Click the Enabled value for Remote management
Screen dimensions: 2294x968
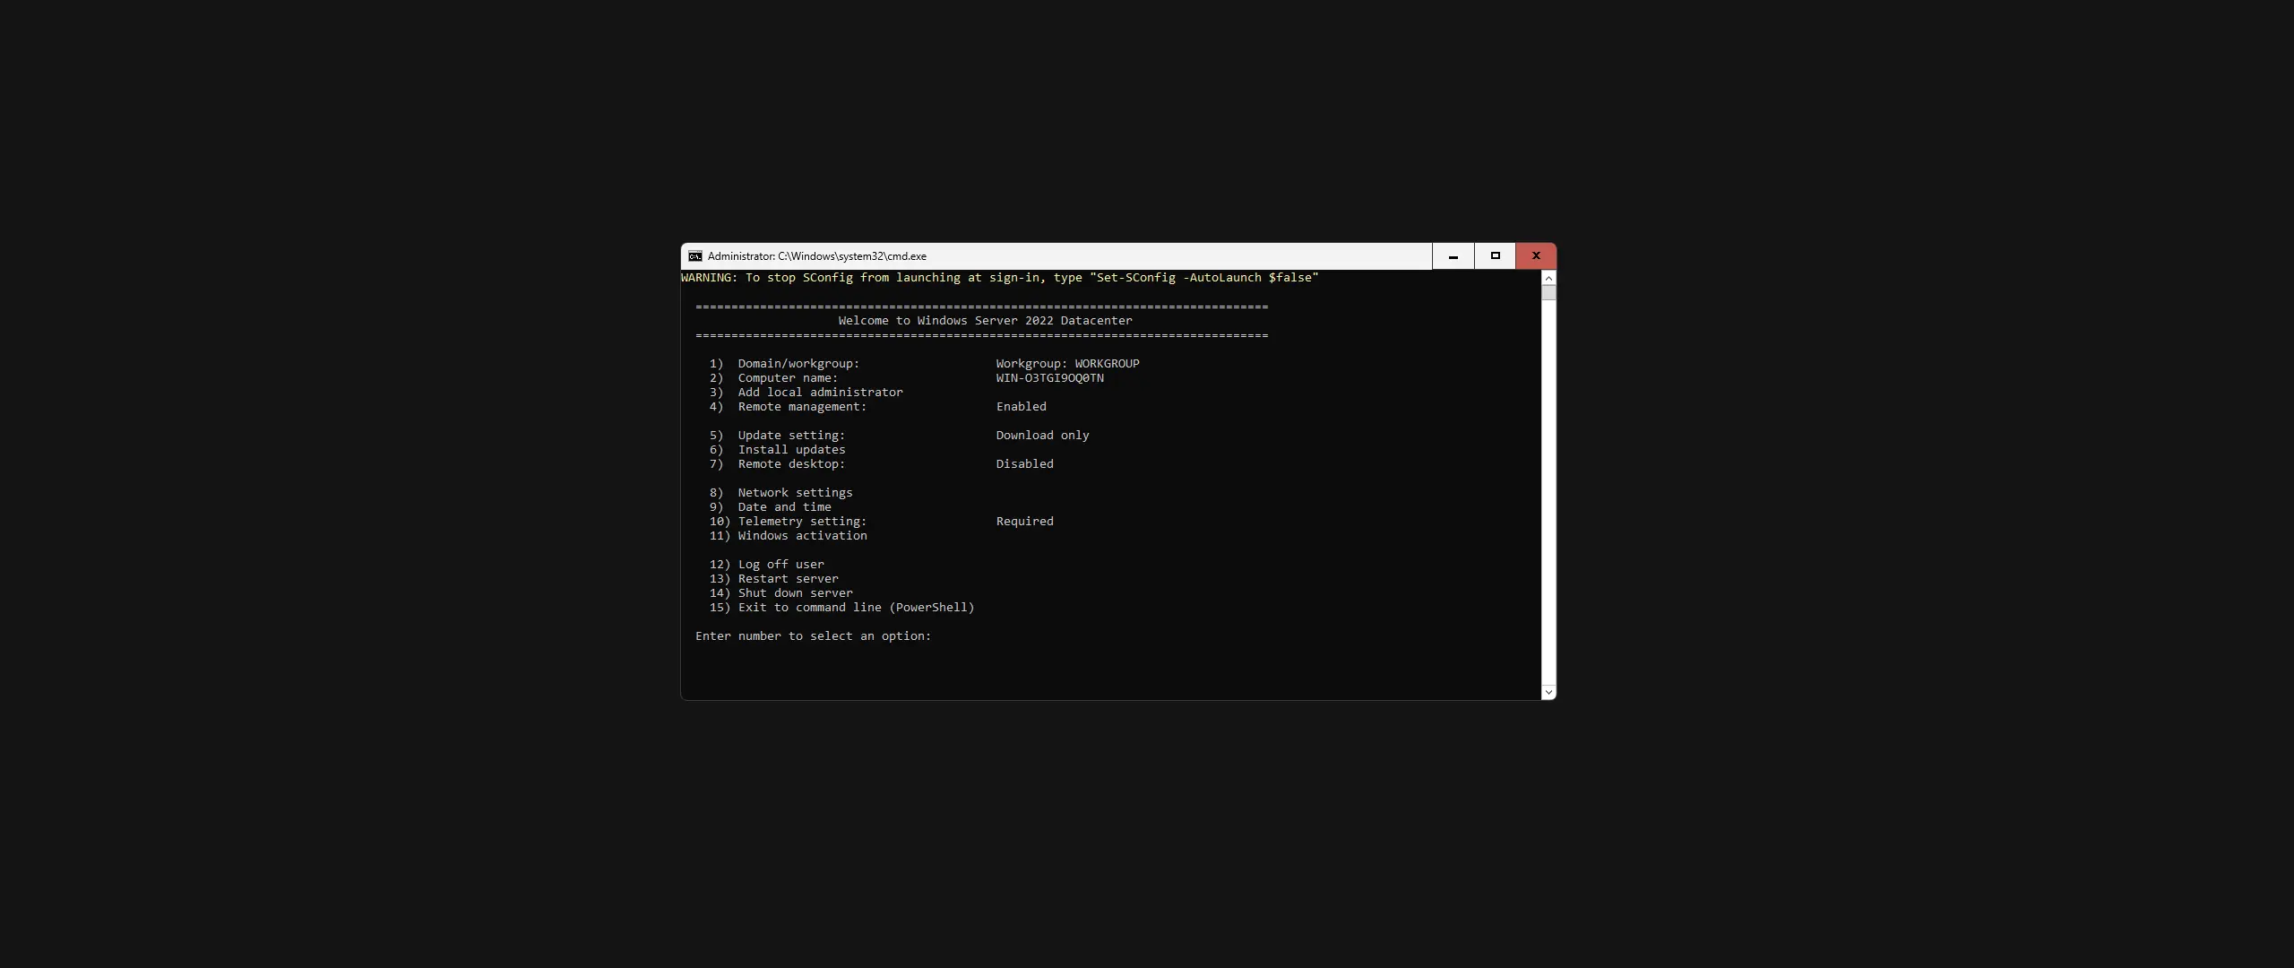(x=1021, y=406)
